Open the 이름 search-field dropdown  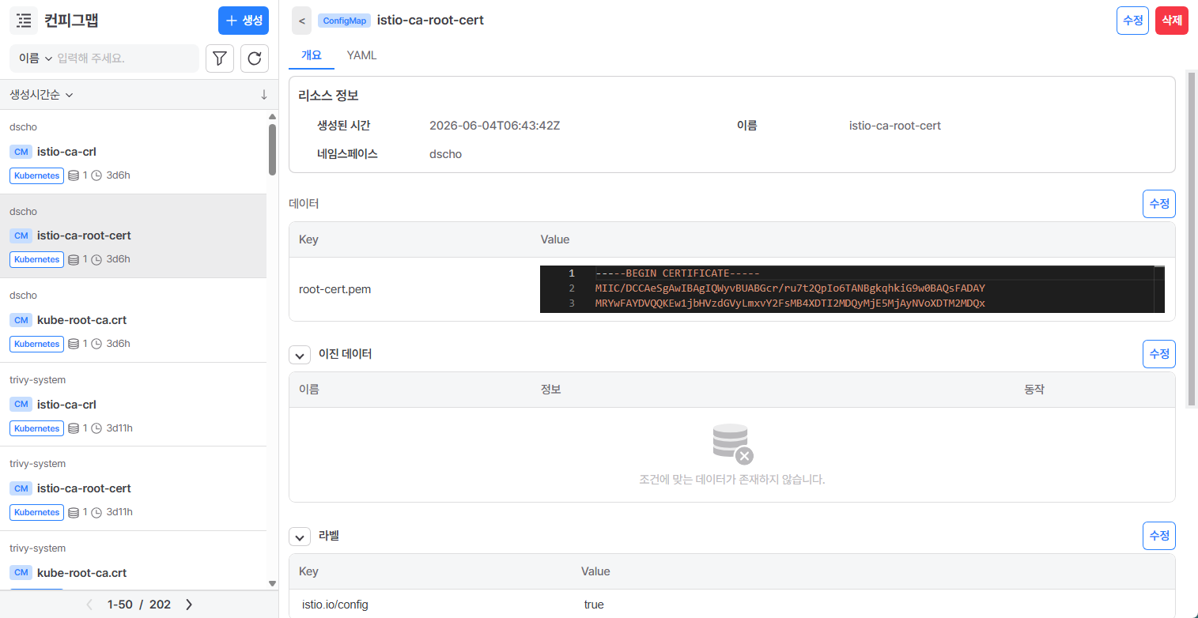pos(36,58)
